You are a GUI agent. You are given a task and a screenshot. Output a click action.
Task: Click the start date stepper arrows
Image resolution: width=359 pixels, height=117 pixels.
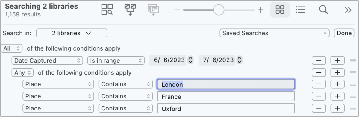pos(190,60)
